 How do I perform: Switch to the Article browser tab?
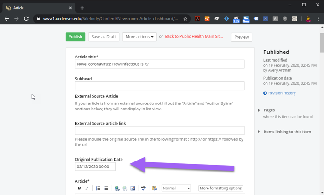(x=39, y=8)
